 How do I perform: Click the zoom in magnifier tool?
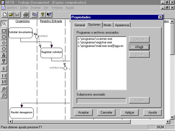pos(4,89)
